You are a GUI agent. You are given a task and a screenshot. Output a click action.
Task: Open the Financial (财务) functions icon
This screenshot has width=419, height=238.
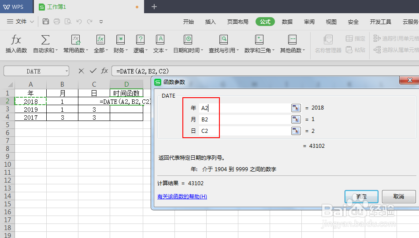(121, 40)
